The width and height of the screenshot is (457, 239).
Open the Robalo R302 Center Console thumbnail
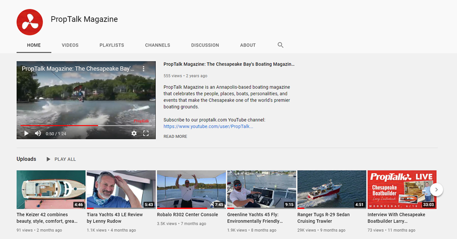[191, 190]
